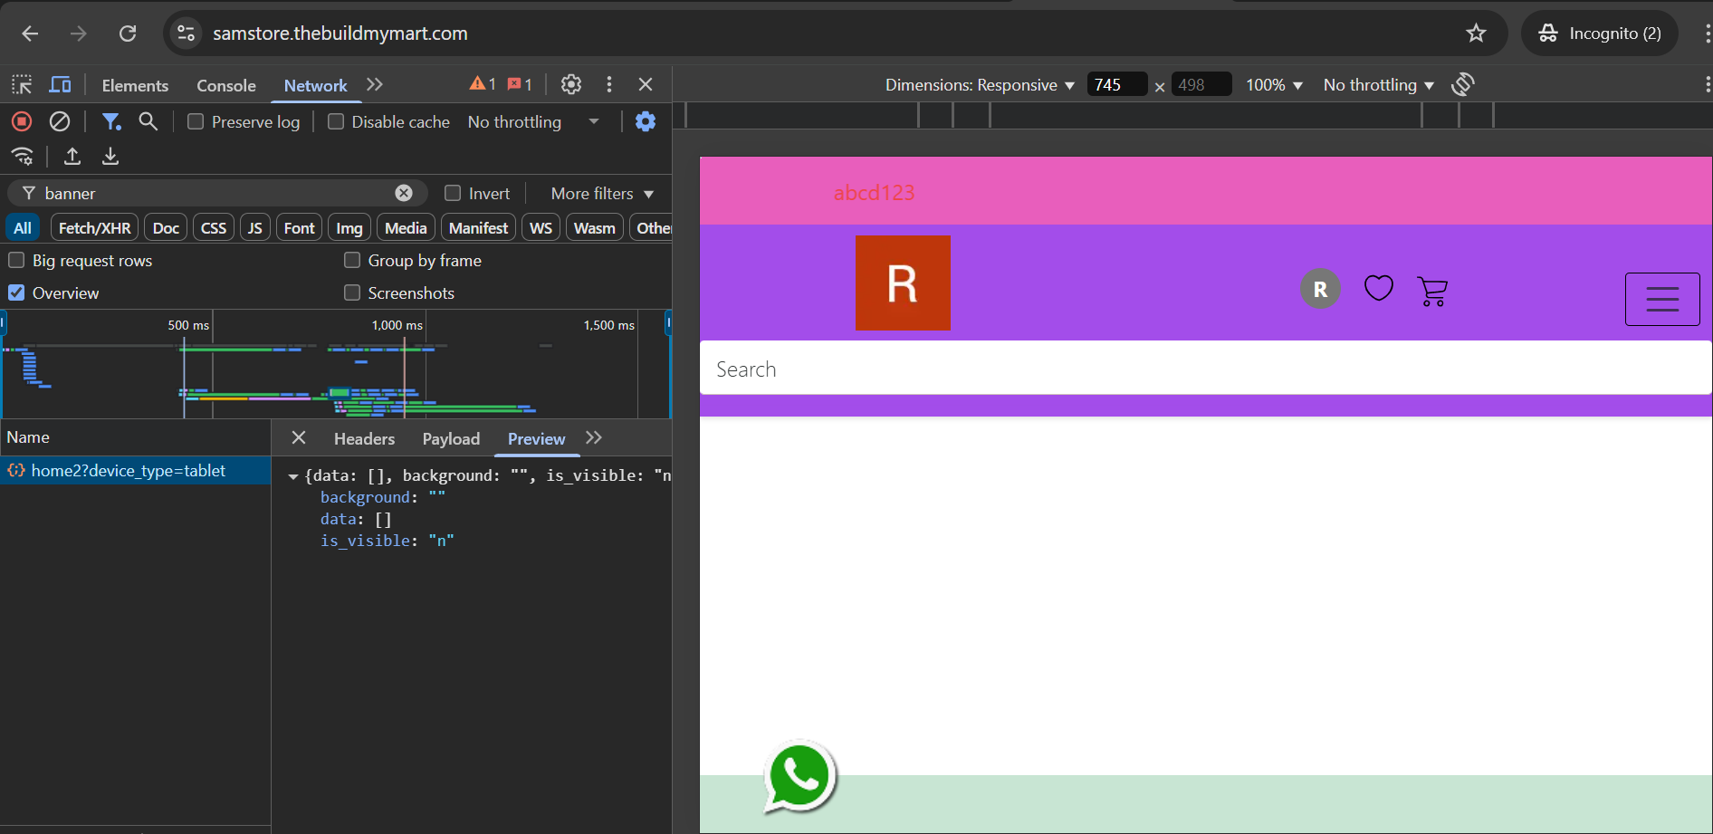Show more DevTools tabs chevron
Viewport: 1713px width, 834px height.
coord(375,84)
